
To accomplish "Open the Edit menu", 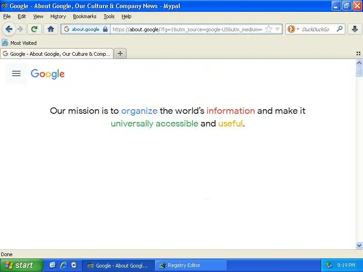I will (x=22, y=16).
